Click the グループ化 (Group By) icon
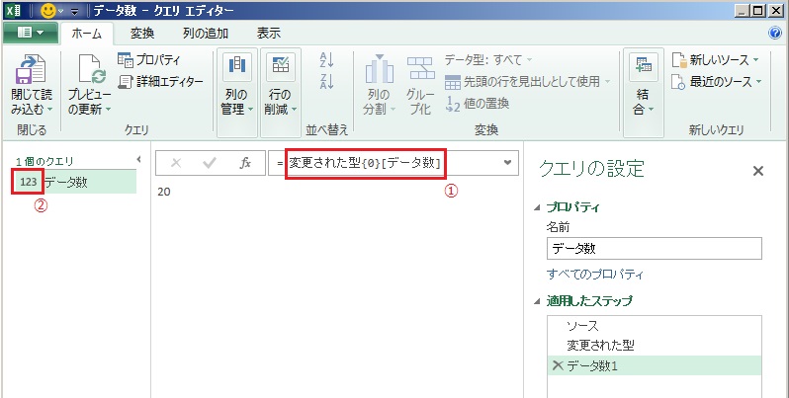The image size is (789, 398). pyautogui.click(x=420, y=68)
